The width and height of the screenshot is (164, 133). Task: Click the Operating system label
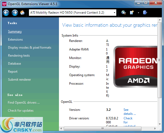point(82,75)
